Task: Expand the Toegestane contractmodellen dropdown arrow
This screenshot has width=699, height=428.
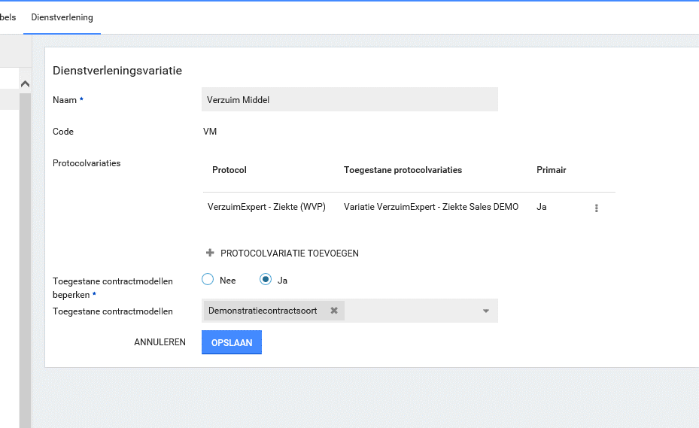Action: (485, 311)
